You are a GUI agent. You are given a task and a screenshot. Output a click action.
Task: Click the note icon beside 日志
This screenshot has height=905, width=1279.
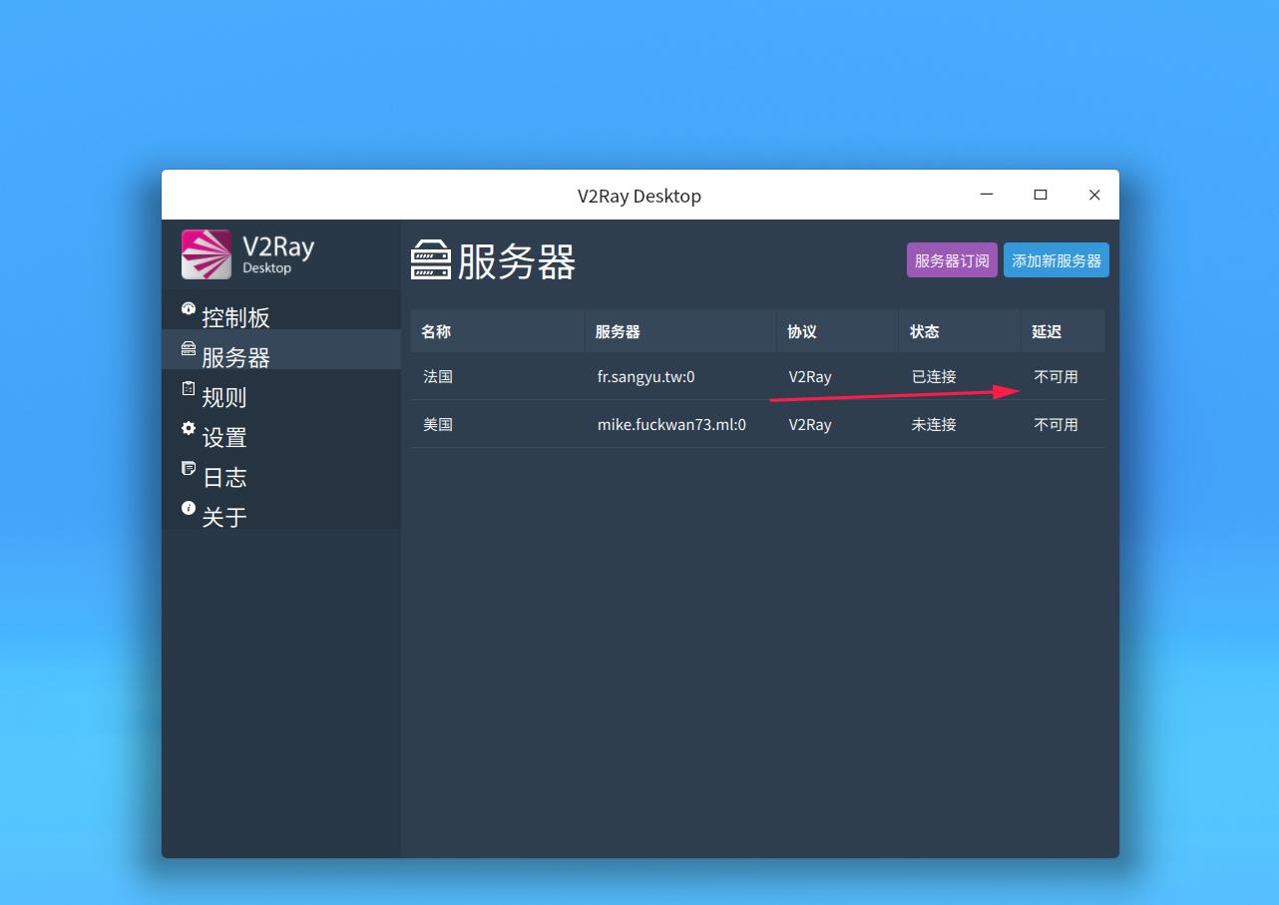[189, 468]
